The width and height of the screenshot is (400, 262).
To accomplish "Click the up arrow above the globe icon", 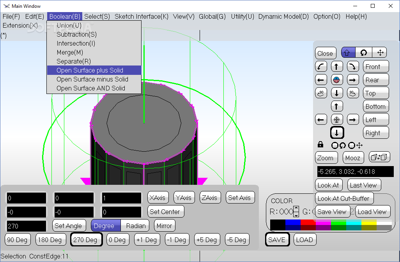I will 337,67.
